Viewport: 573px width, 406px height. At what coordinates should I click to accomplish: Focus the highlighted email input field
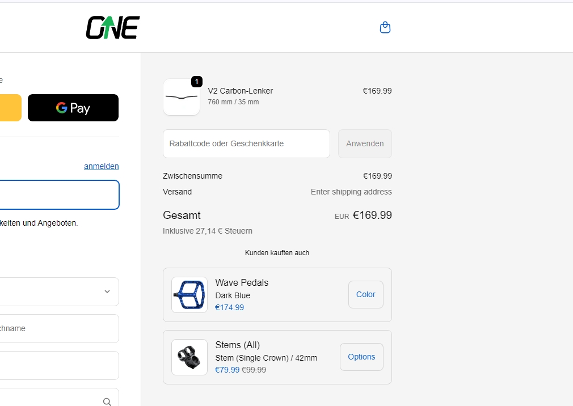pos(57,195)
